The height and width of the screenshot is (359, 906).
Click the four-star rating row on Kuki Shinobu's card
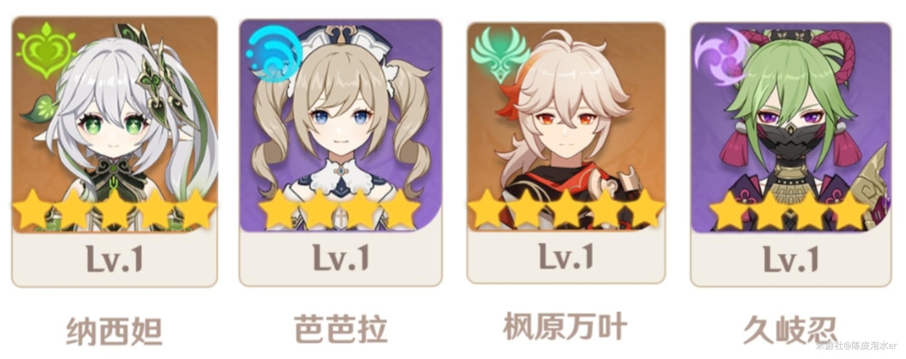789,211
